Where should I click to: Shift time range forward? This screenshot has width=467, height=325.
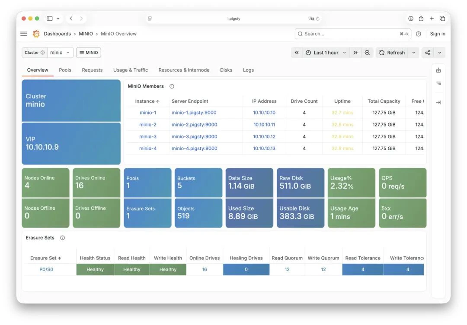click(x=355, y=53)
